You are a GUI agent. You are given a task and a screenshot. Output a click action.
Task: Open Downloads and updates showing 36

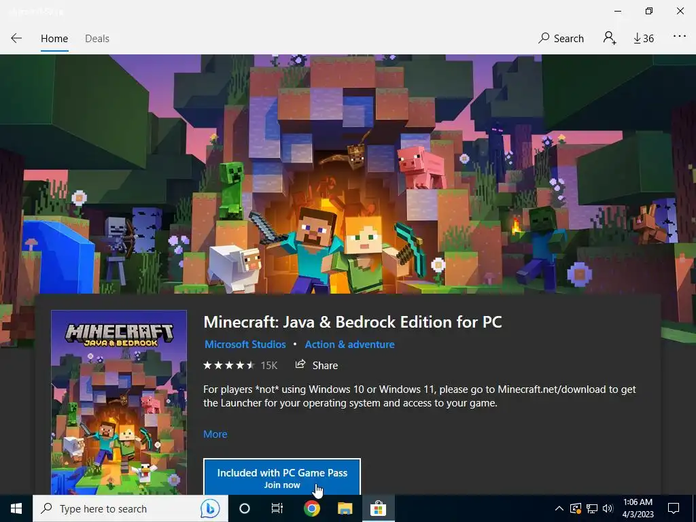644,39
